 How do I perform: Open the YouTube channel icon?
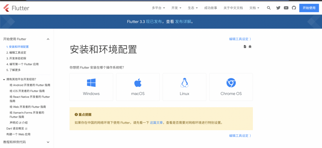point(286,8)
